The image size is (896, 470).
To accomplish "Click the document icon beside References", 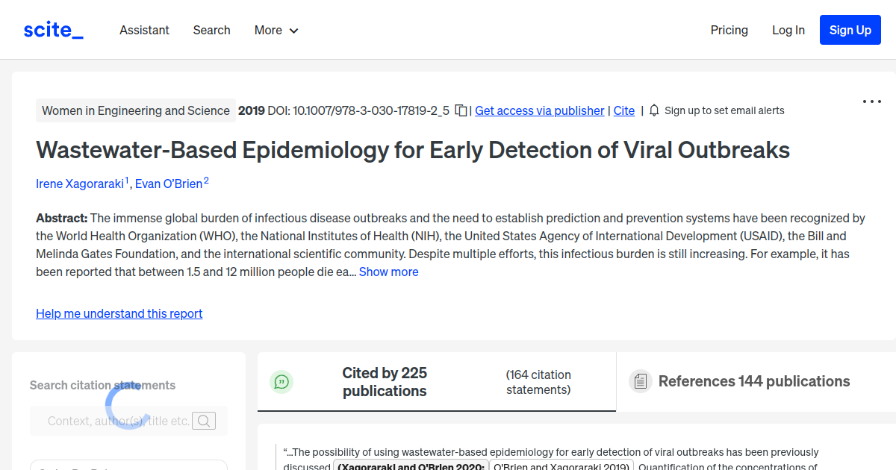I will click(640, 380).
